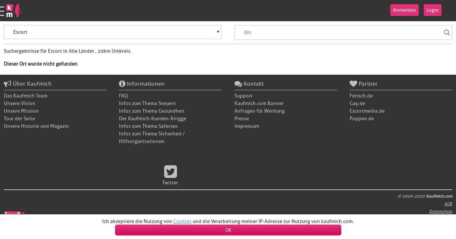
Task: Open Infos zum Thema Steuern
Action: [x=147, y=103]
